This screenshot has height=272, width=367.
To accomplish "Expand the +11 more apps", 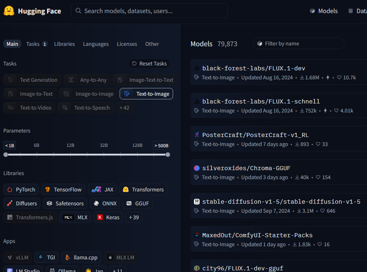I will click(118, 270).
